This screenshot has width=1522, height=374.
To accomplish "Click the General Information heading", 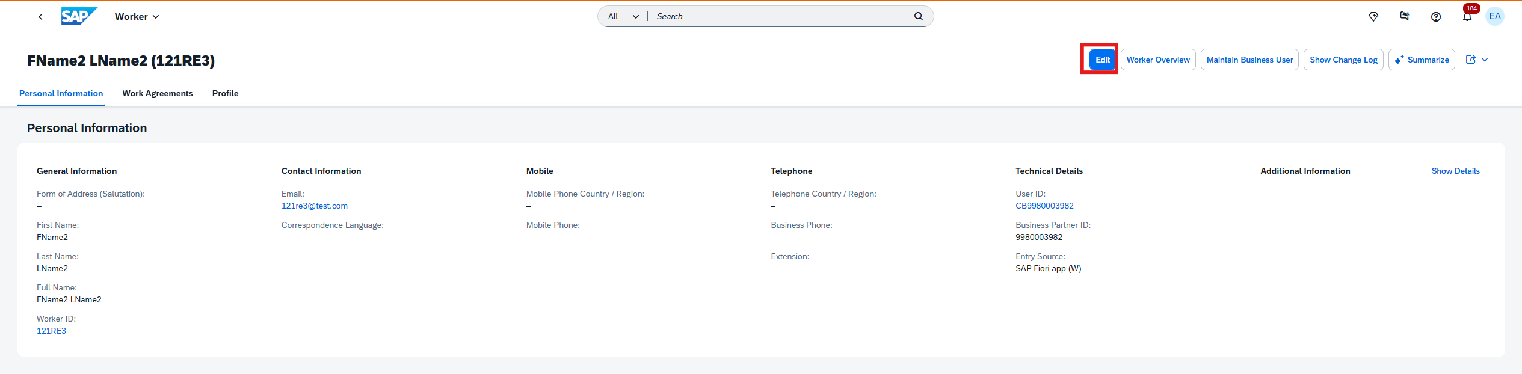I will click(x=77, y=171).
